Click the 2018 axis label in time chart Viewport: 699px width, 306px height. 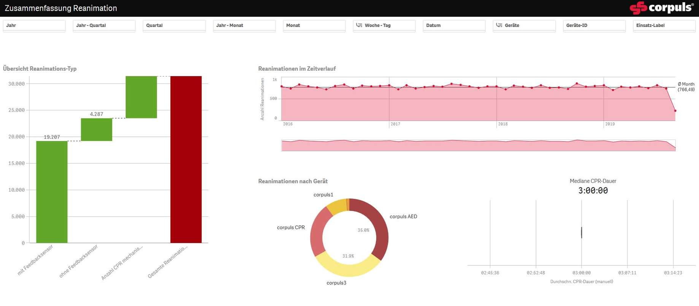click(x=503, y=124)
